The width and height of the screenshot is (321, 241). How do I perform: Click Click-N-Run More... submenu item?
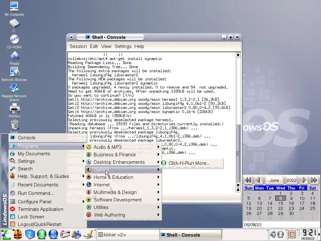pyautogui.click(x=191, y=163)
